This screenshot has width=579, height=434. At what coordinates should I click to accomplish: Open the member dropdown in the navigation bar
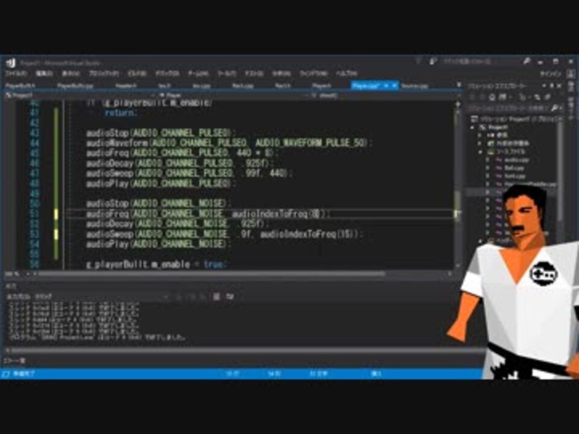tap(383, 95)
